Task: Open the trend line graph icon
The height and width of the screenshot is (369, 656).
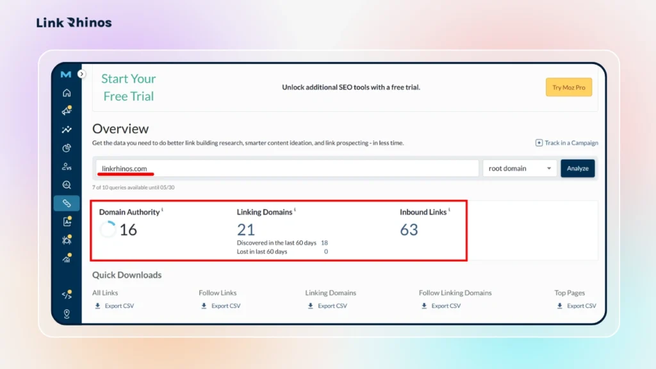Action: (67, 129)
